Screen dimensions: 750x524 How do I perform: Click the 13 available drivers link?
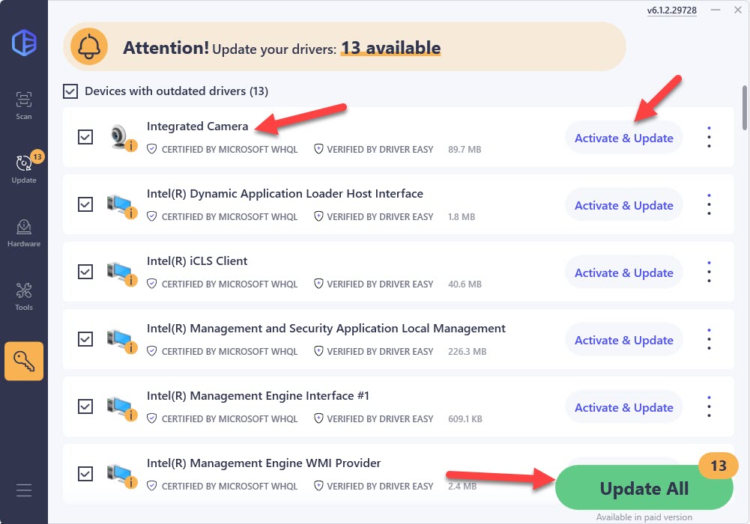pyautogui.click(x=390, y=48)
